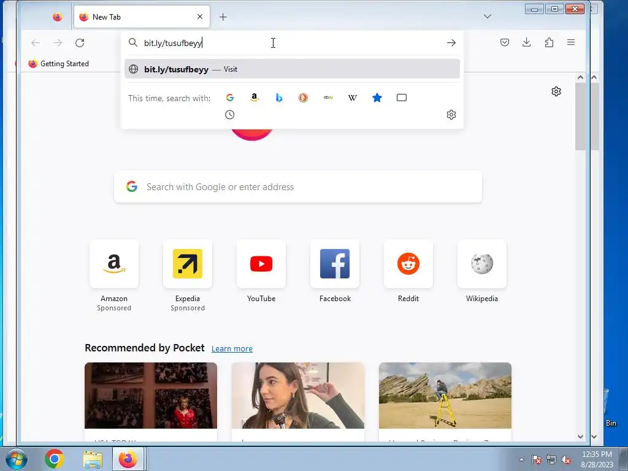Open the Downloads panel
This screenshot has width=628, height=471.
[x=527, y=42]
